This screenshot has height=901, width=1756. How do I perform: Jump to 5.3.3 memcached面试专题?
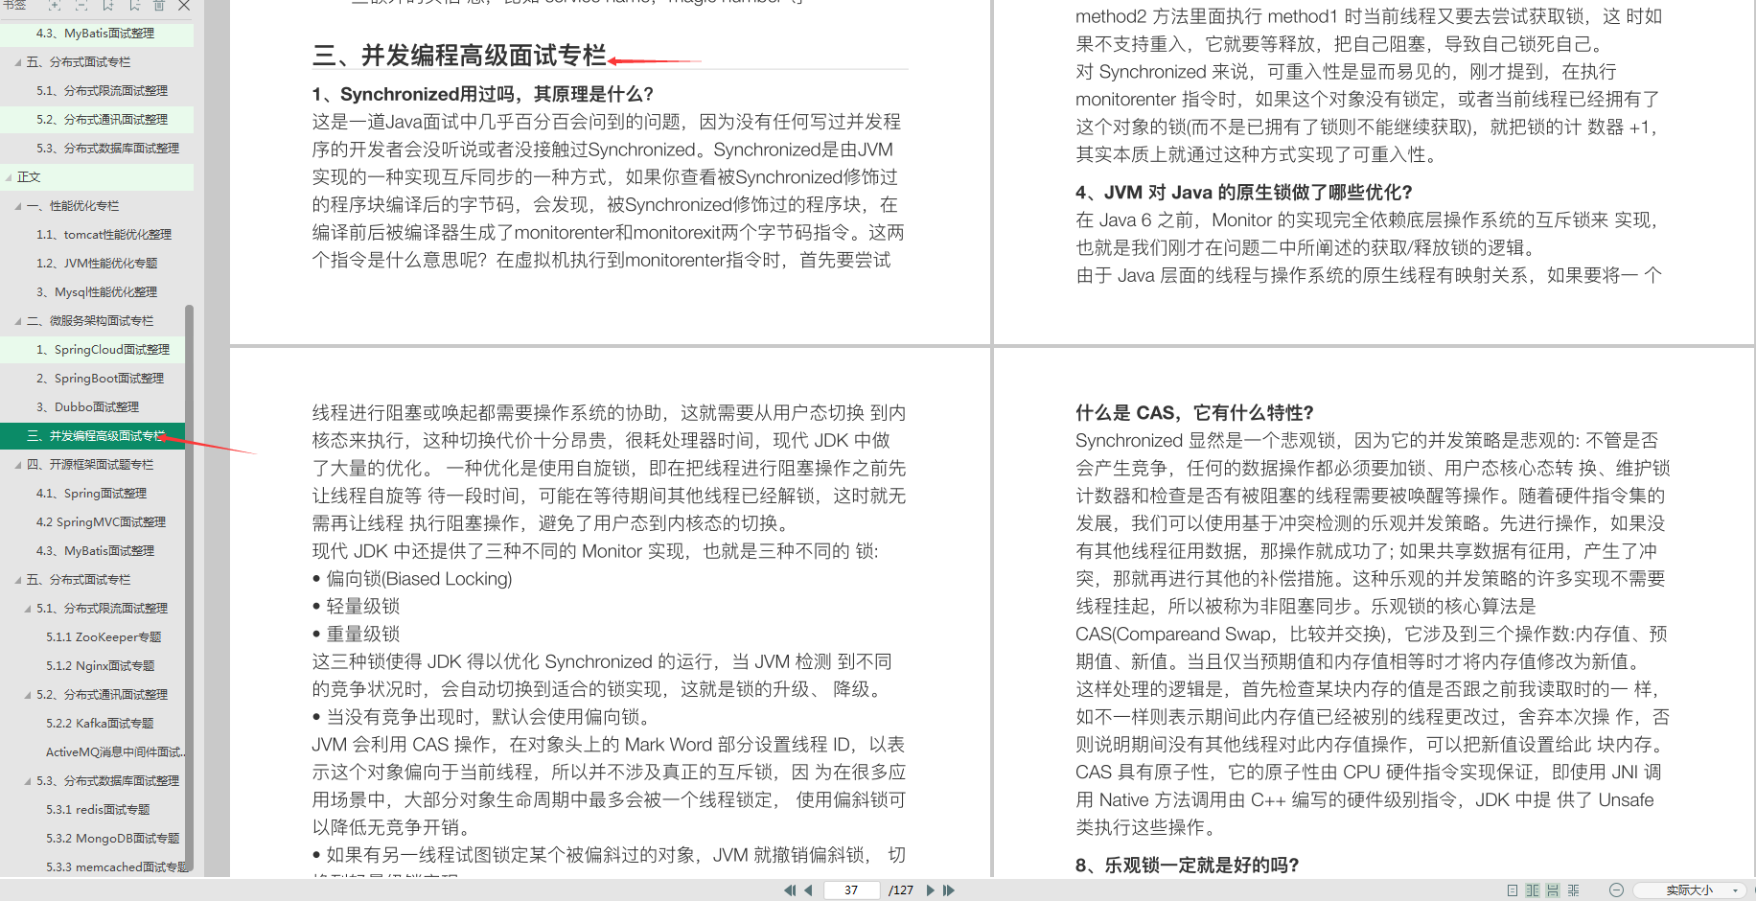point(117,867)
